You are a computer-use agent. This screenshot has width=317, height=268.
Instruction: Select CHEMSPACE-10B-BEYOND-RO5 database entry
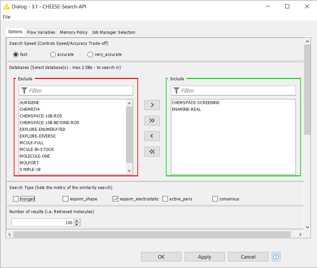click(73, 122)
